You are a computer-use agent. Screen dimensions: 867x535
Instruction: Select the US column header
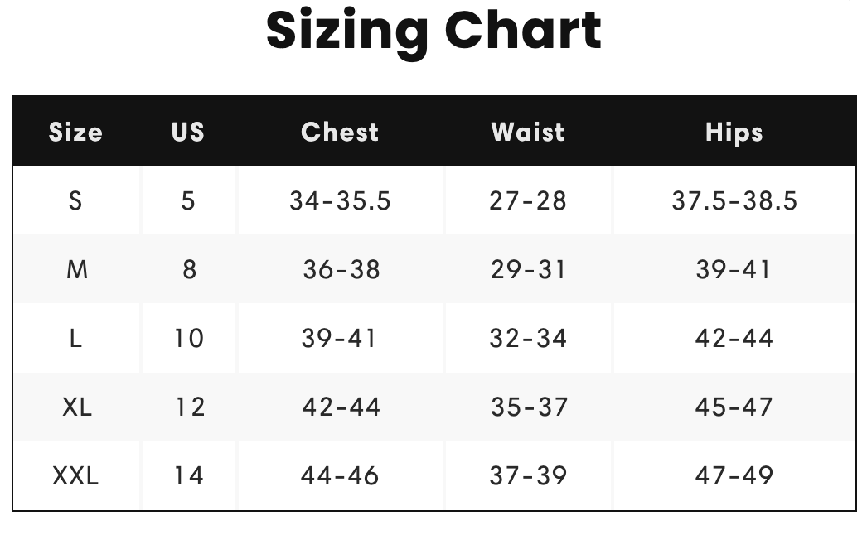click(188, 132)
